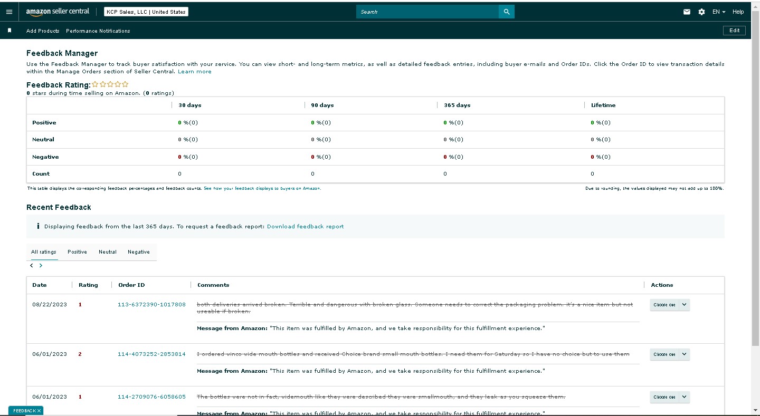Open the KCP Sales, LLC account switcher

146,12
